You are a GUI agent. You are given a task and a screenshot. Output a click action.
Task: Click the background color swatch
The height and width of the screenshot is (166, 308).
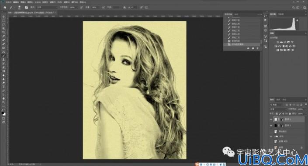[4, 114]
